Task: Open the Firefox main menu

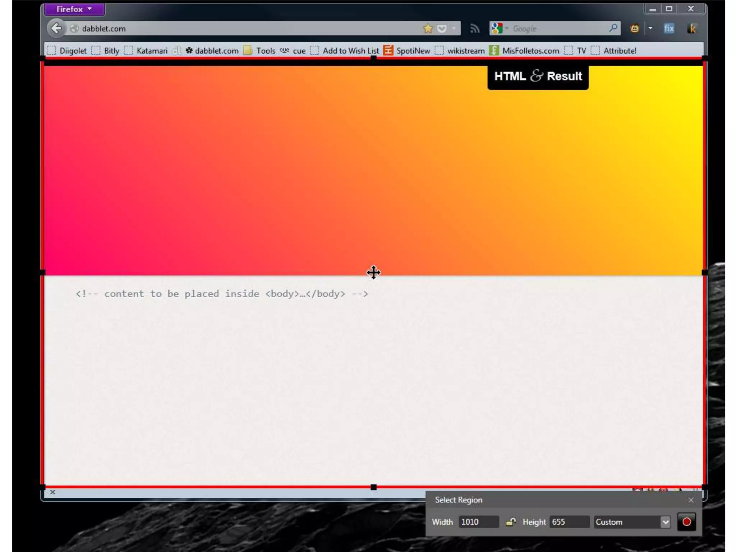Action: coord(74,9)
